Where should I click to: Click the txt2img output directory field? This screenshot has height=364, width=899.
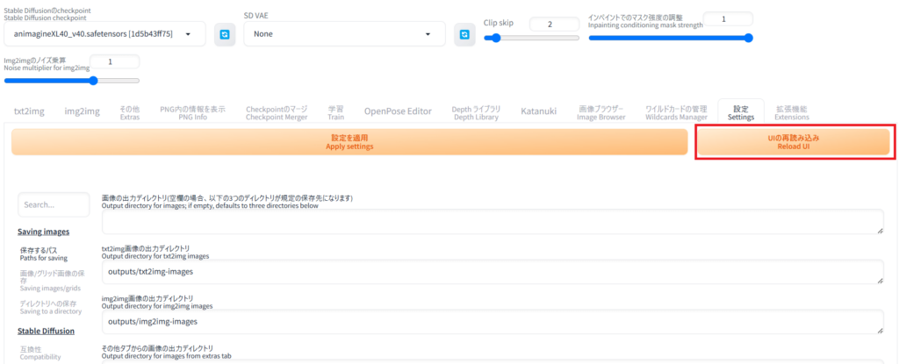tap(492, 272)
